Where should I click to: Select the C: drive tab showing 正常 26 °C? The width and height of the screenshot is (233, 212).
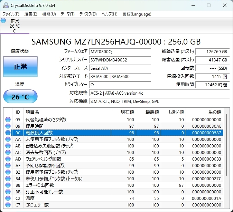[15, 26]
